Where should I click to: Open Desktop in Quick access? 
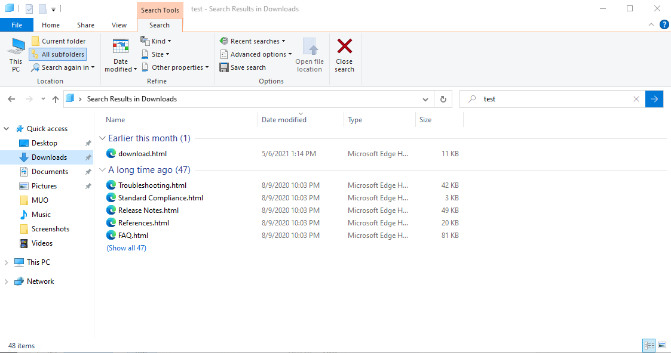44,143
